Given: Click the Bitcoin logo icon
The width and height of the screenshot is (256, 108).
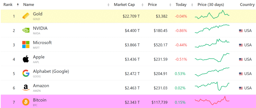Looking at the screenshot, I should point(26,102).
